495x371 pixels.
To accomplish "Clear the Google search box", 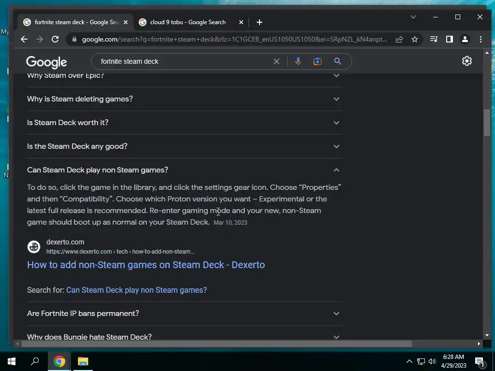I will tap(277, 61).
